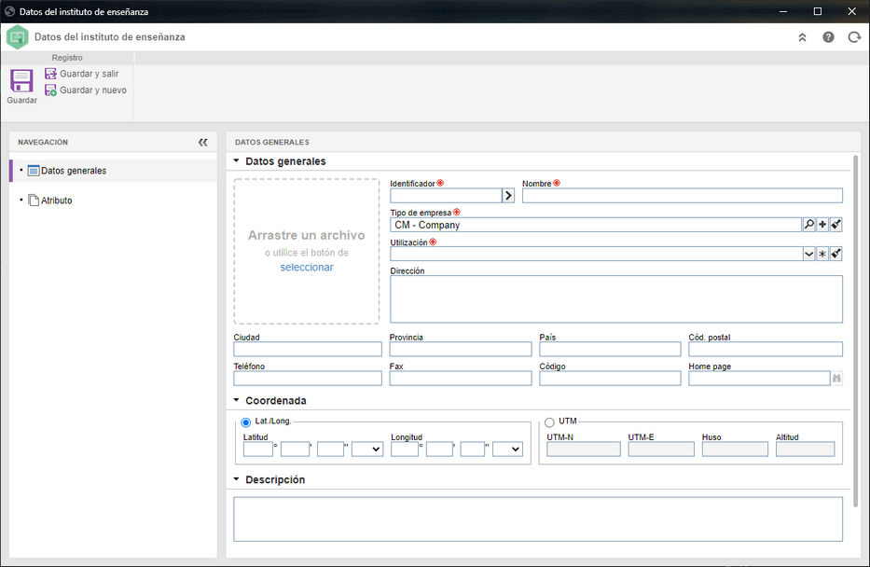
Task: Focus the Fax input field
Action: (461, 379)
